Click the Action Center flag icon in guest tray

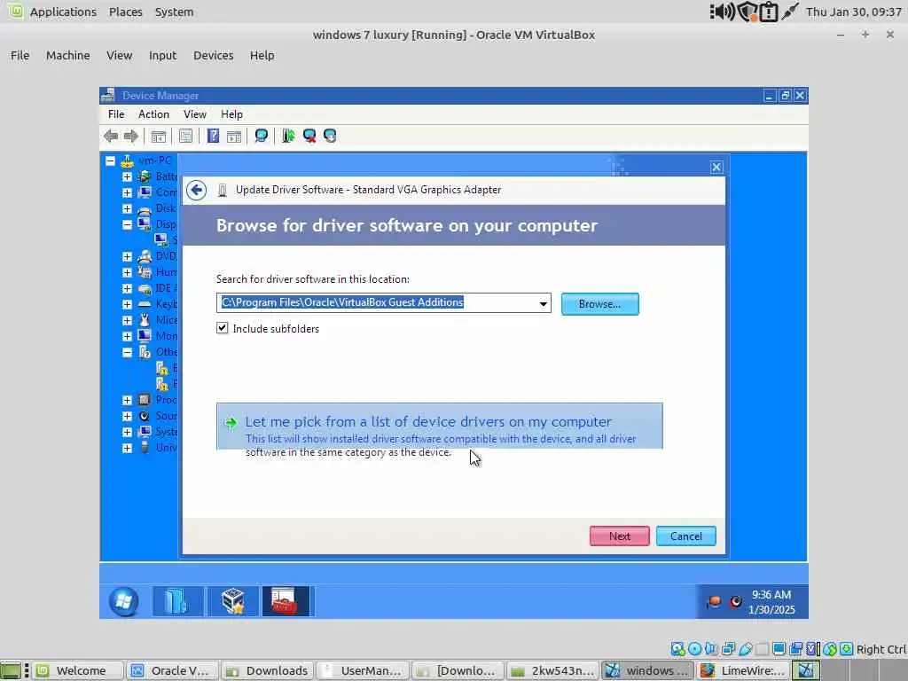714,602
